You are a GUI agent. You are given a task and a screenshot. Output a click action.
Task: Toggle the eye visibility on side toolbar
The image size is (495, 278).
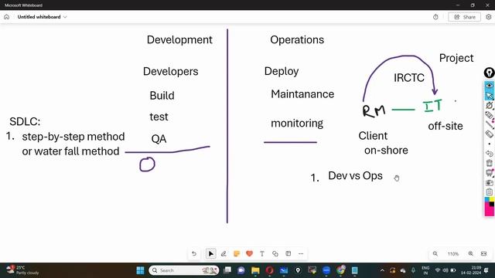pyautogui.click(x=490, y=86)
